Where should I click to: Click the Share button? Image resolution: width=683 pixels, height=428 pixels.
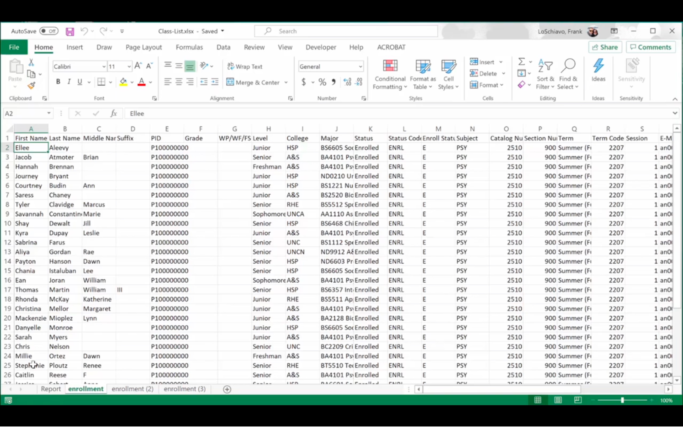point(605,47)
